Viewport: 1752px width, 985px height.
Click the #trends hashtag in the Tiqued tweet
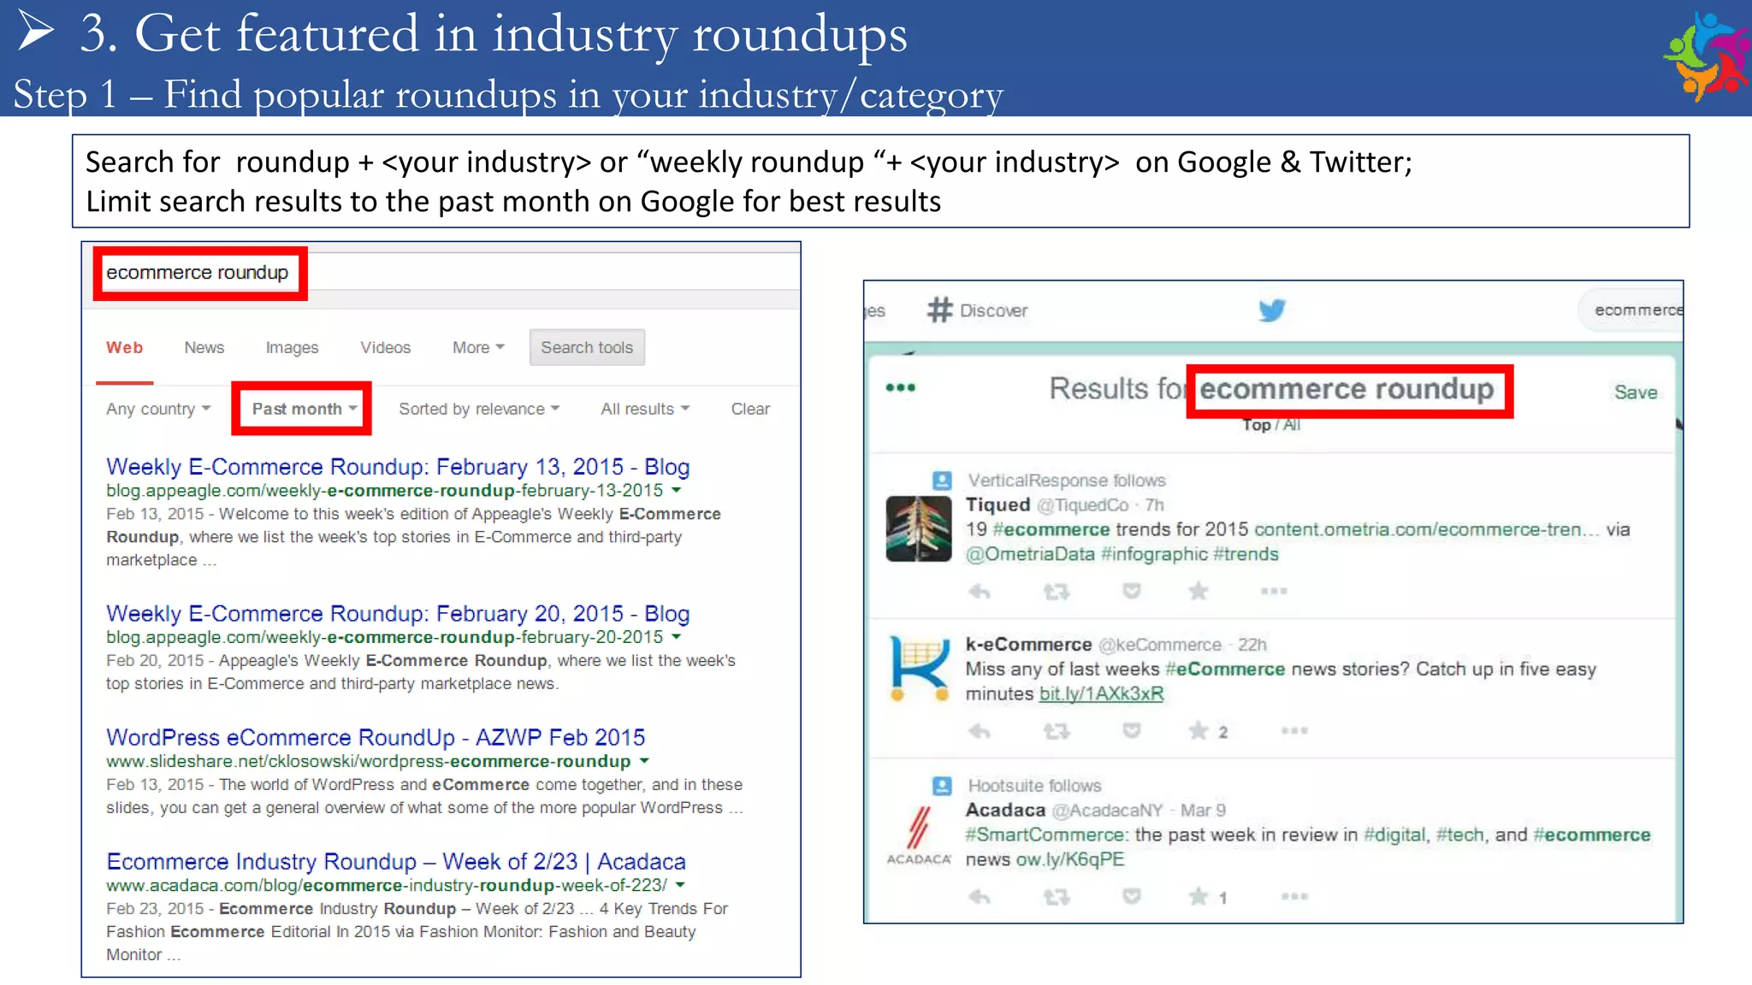(x=1246, y=554)
